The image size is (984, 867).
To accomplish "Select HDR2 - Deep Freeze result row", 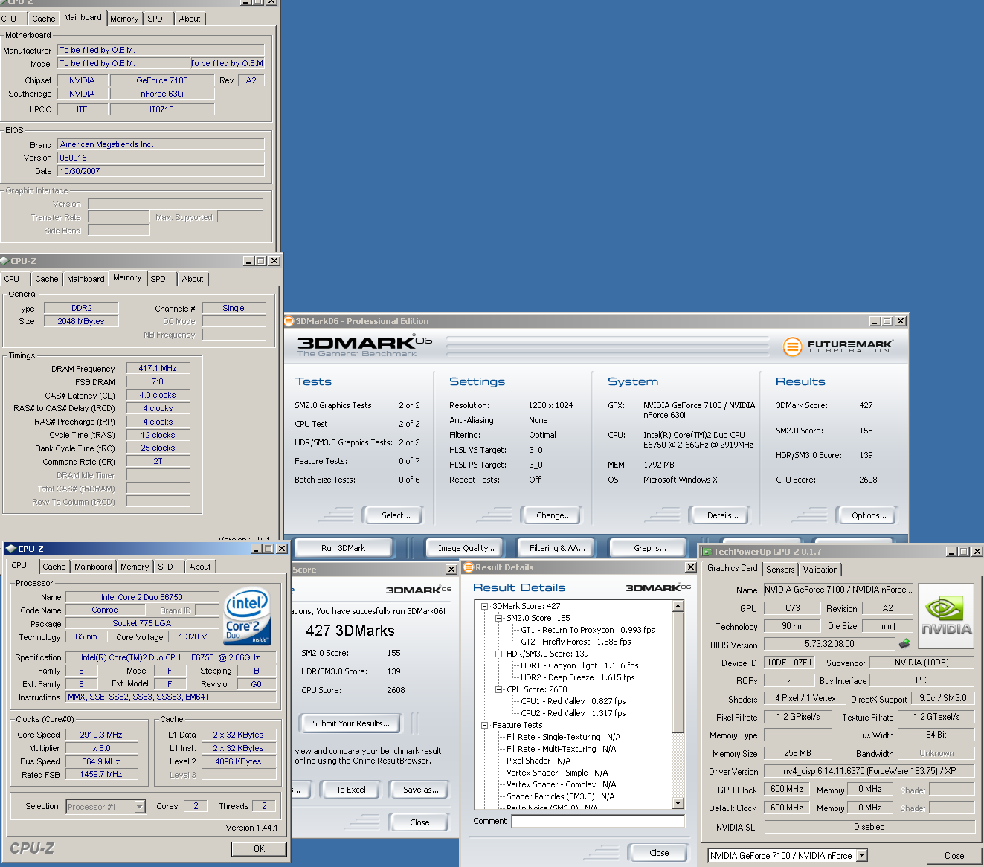I will tap(577, 677).
